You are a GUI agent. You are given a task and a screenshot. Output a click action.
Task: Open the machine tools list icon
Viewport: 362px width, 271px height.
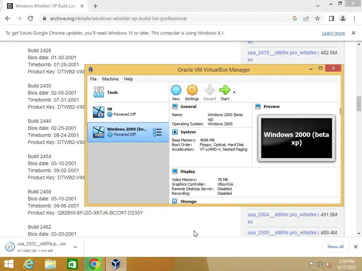157,132
